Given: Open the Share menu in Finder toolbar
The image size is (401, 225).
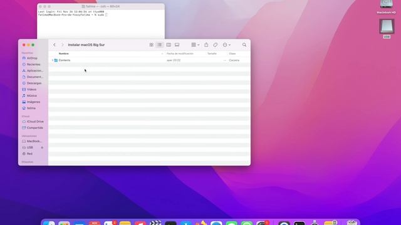Looking at the screenshot, I should 206,45.
